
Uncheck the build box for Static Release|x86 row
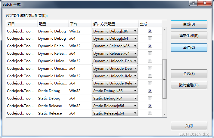(x=150, y=106)
